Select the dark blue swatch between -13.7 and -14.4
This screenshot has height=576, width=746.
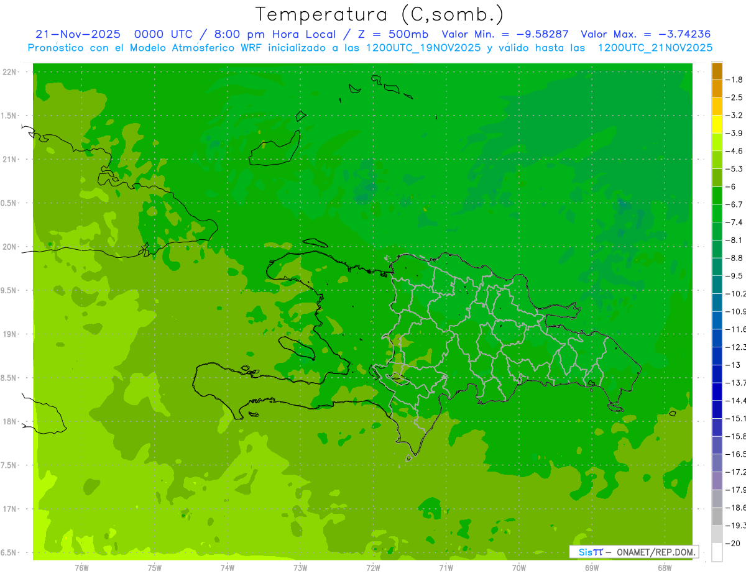click(x=717, y=391)
